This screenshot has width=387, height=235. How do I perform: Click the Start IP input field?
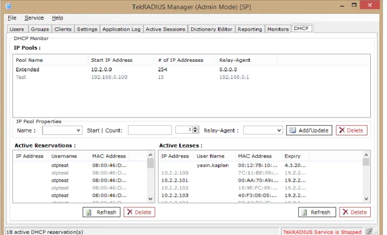150,130
